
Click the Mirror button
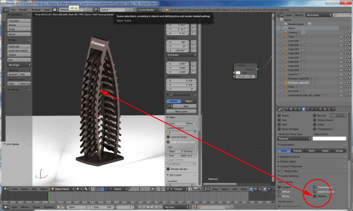click(19, 34)
